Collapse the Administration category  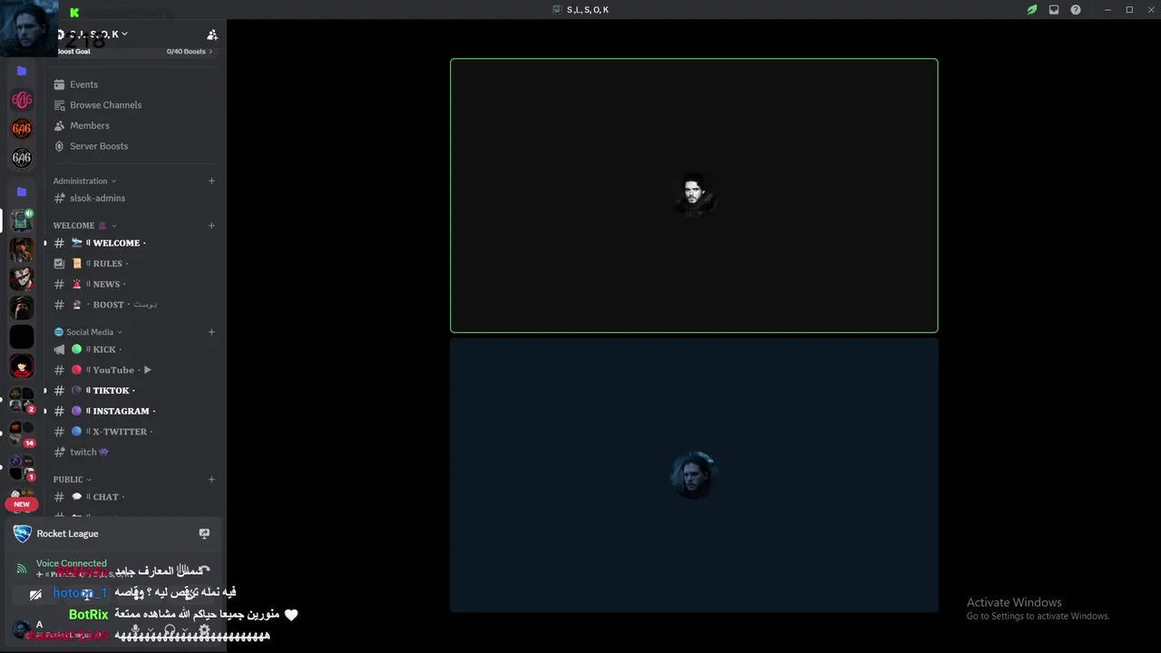click(84, 180)
